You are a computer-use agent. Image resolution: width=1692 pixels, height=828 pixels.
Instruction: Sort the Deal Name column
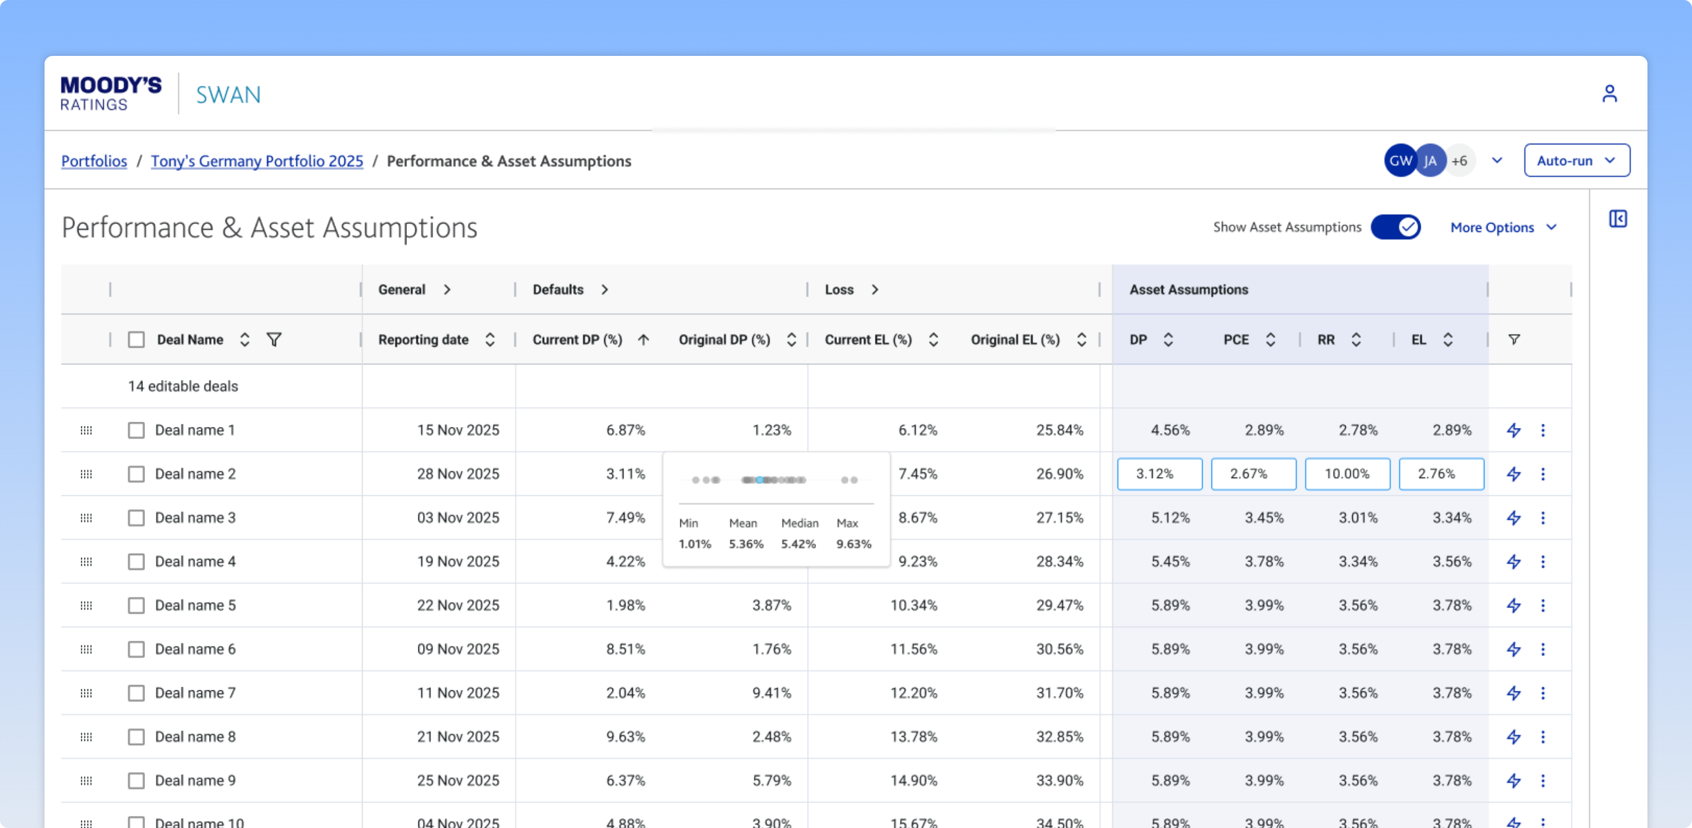click(x=244, y=339)
